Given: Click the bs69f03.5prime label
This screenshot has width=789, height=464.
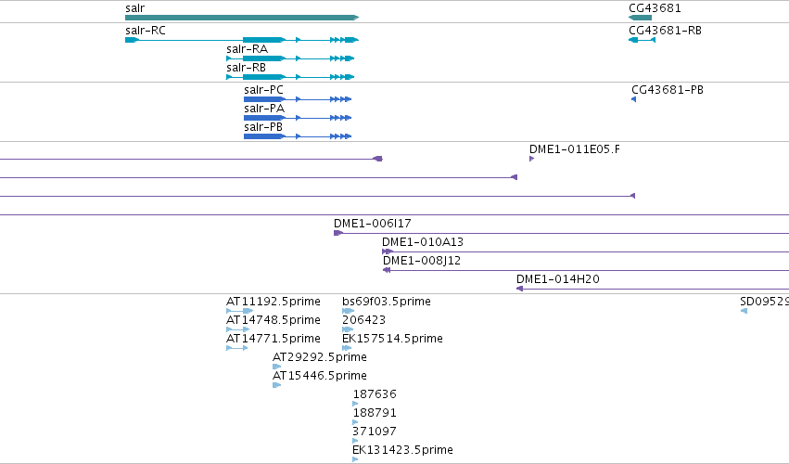Looking at the screenshot, I should tap(387, 302).
